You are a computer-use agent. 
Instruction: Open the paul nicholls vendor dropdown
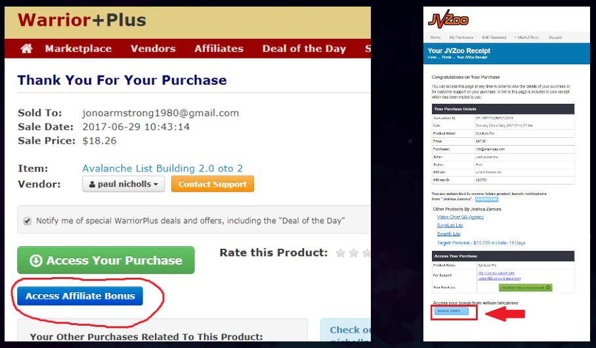(123, 184)
